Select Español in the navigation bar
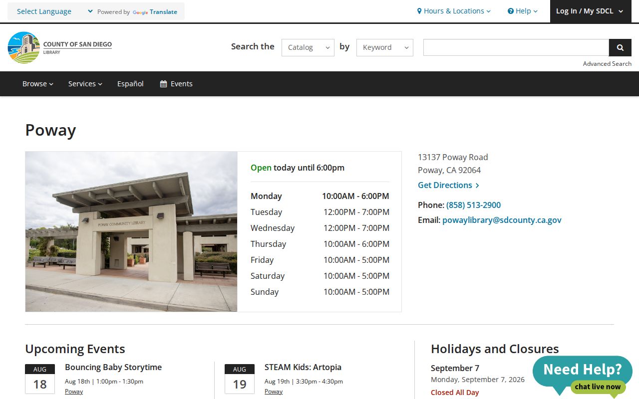Screen dimensions: 639x399 [x=130, y=84]
